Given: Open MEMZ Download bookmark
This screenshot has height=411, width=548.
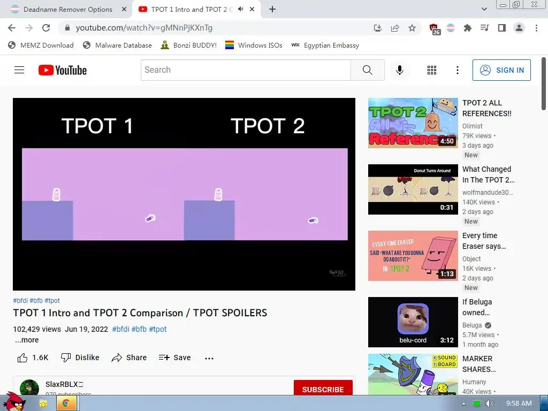Looking at the screenshot, I should pyautogui.click(x=41, y=45).
